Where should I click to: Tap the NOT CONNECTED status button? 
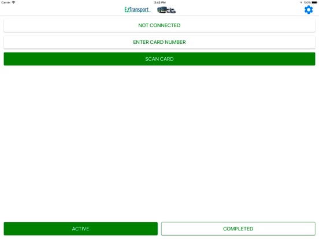click(x=159, y=25)
